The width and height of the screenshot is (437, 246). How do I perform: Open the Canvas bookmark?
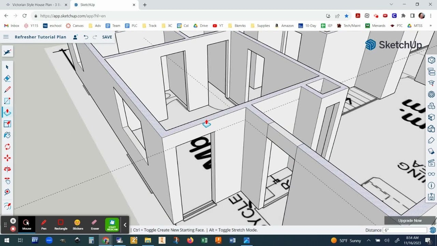click(x=75, y=26)
